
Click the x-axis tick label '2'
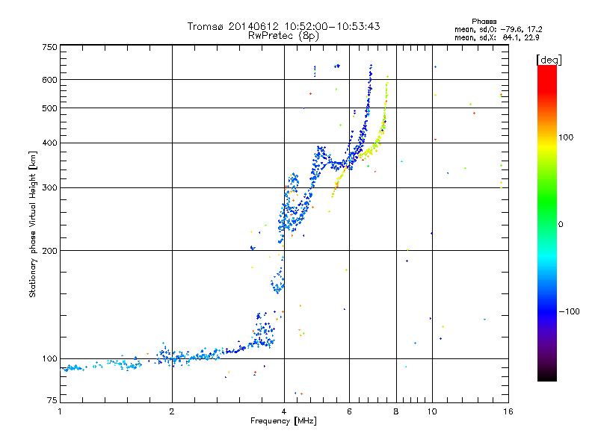(x=172, y=411)
